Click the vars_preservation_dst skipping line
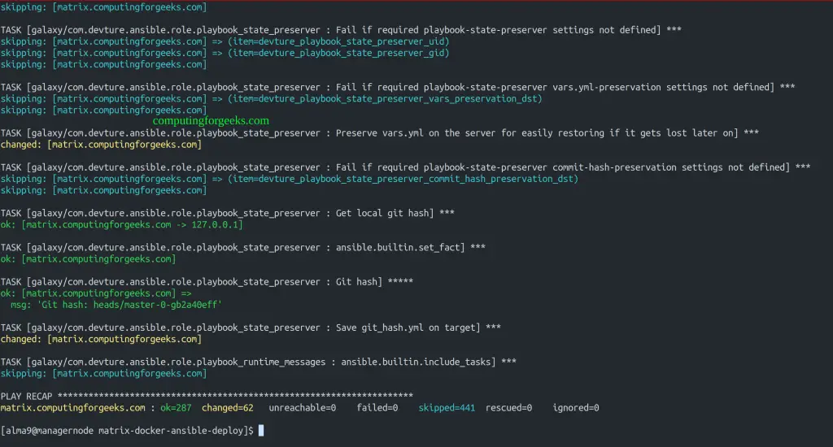 point(271,98)
